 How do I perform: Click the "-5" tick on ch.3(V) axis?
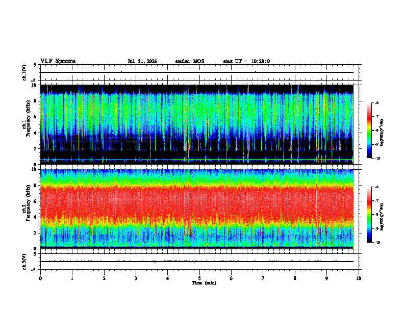[x=35, y=270]
